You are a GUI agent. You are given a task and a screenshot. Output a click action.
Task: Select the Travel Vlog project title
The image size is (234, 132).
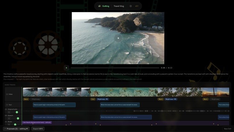coord(119,6)
